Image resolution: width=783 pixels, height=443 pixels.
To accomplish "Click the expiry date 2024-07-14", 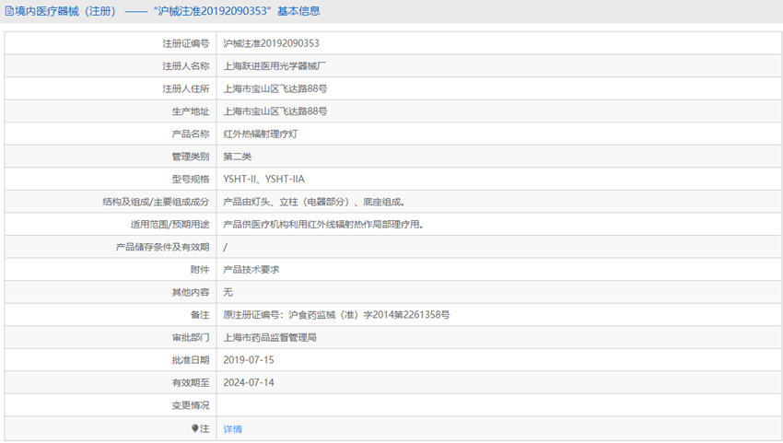I will tap(249, 382).
